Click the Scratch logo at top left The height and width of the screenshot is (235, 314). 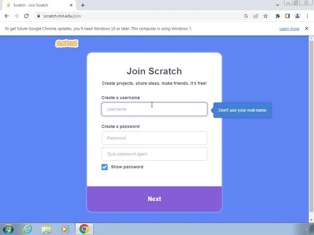pos(67,43)
